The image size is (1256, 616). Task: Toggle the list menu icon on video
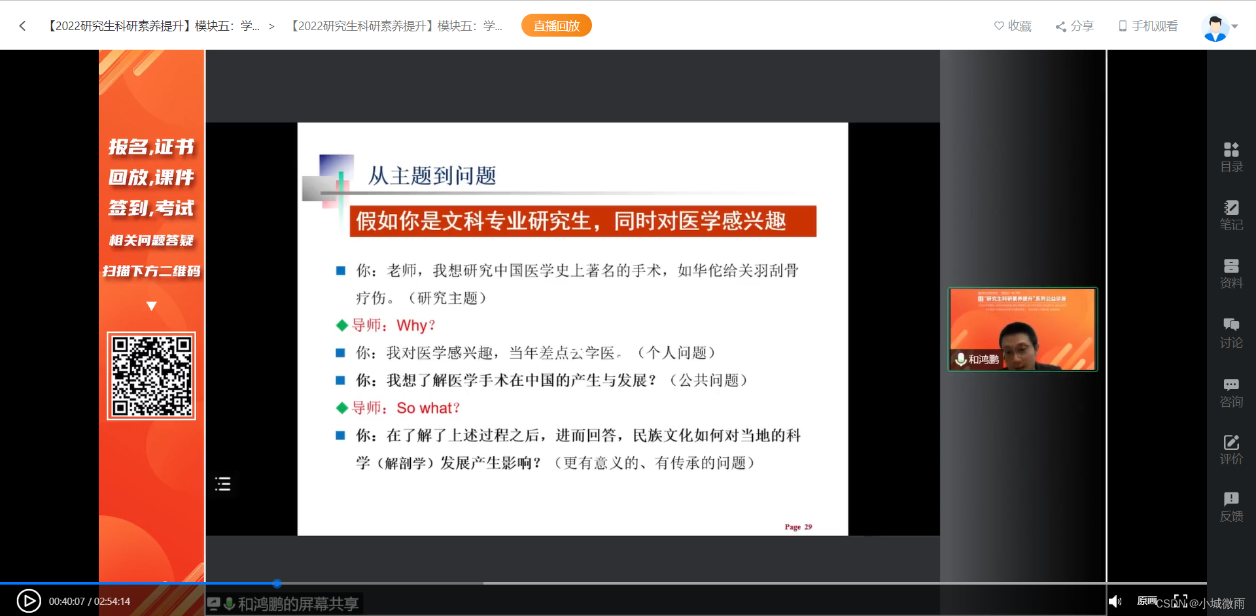[222, 484]
